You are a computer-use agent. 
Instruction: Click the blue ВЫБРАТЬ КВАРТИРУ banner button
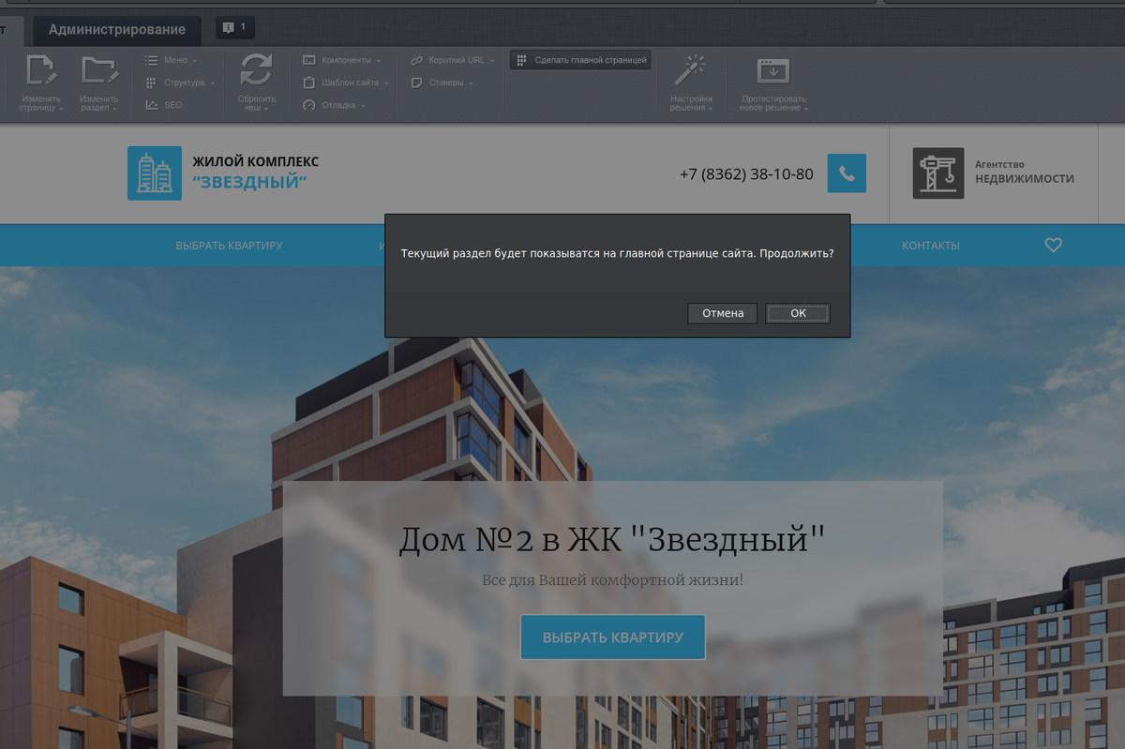click(613, 637)
